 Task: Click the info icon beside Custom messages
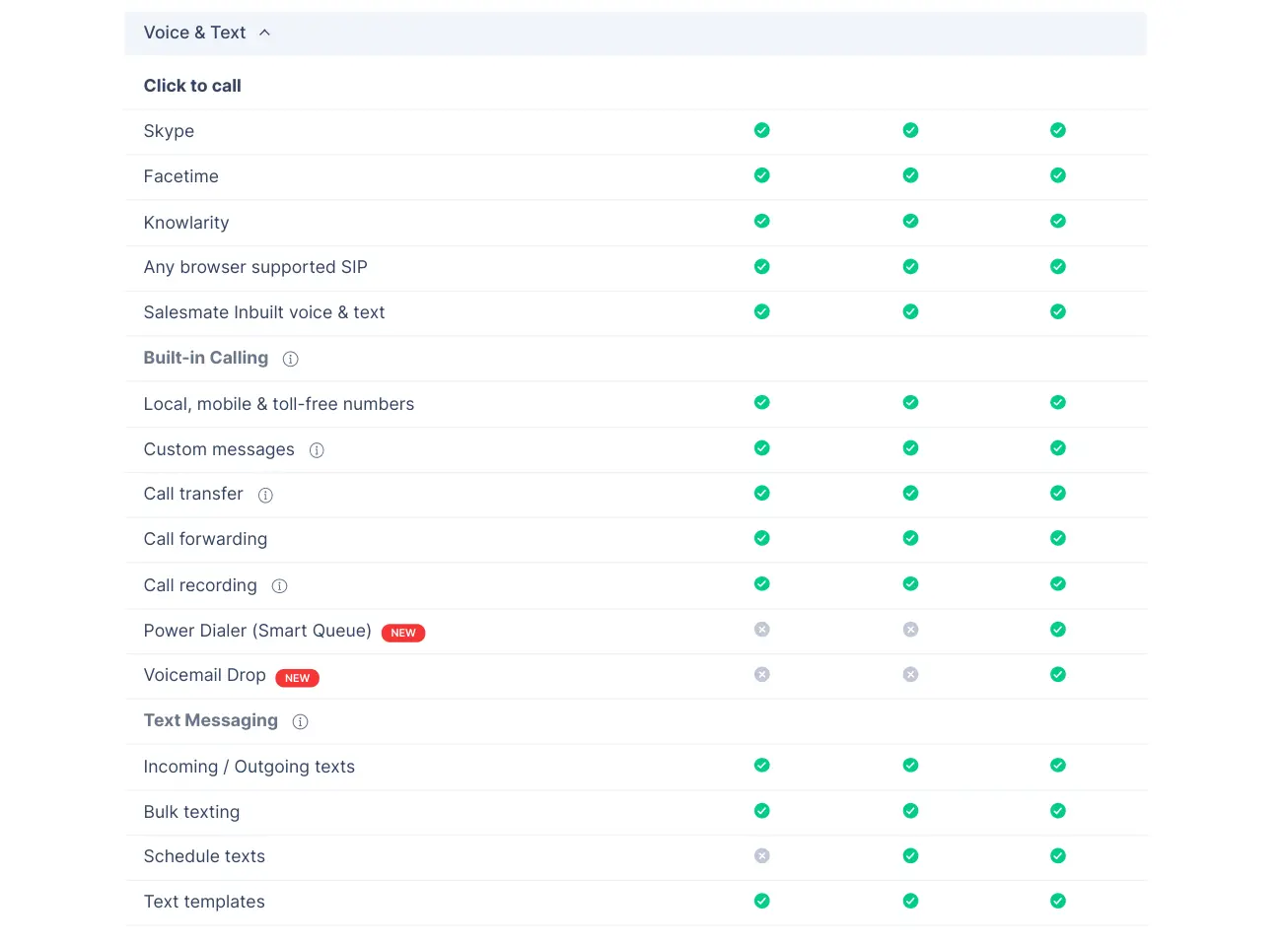[317, 449]
